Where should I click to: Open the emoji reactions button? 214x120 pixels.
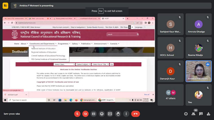[102, 114]
